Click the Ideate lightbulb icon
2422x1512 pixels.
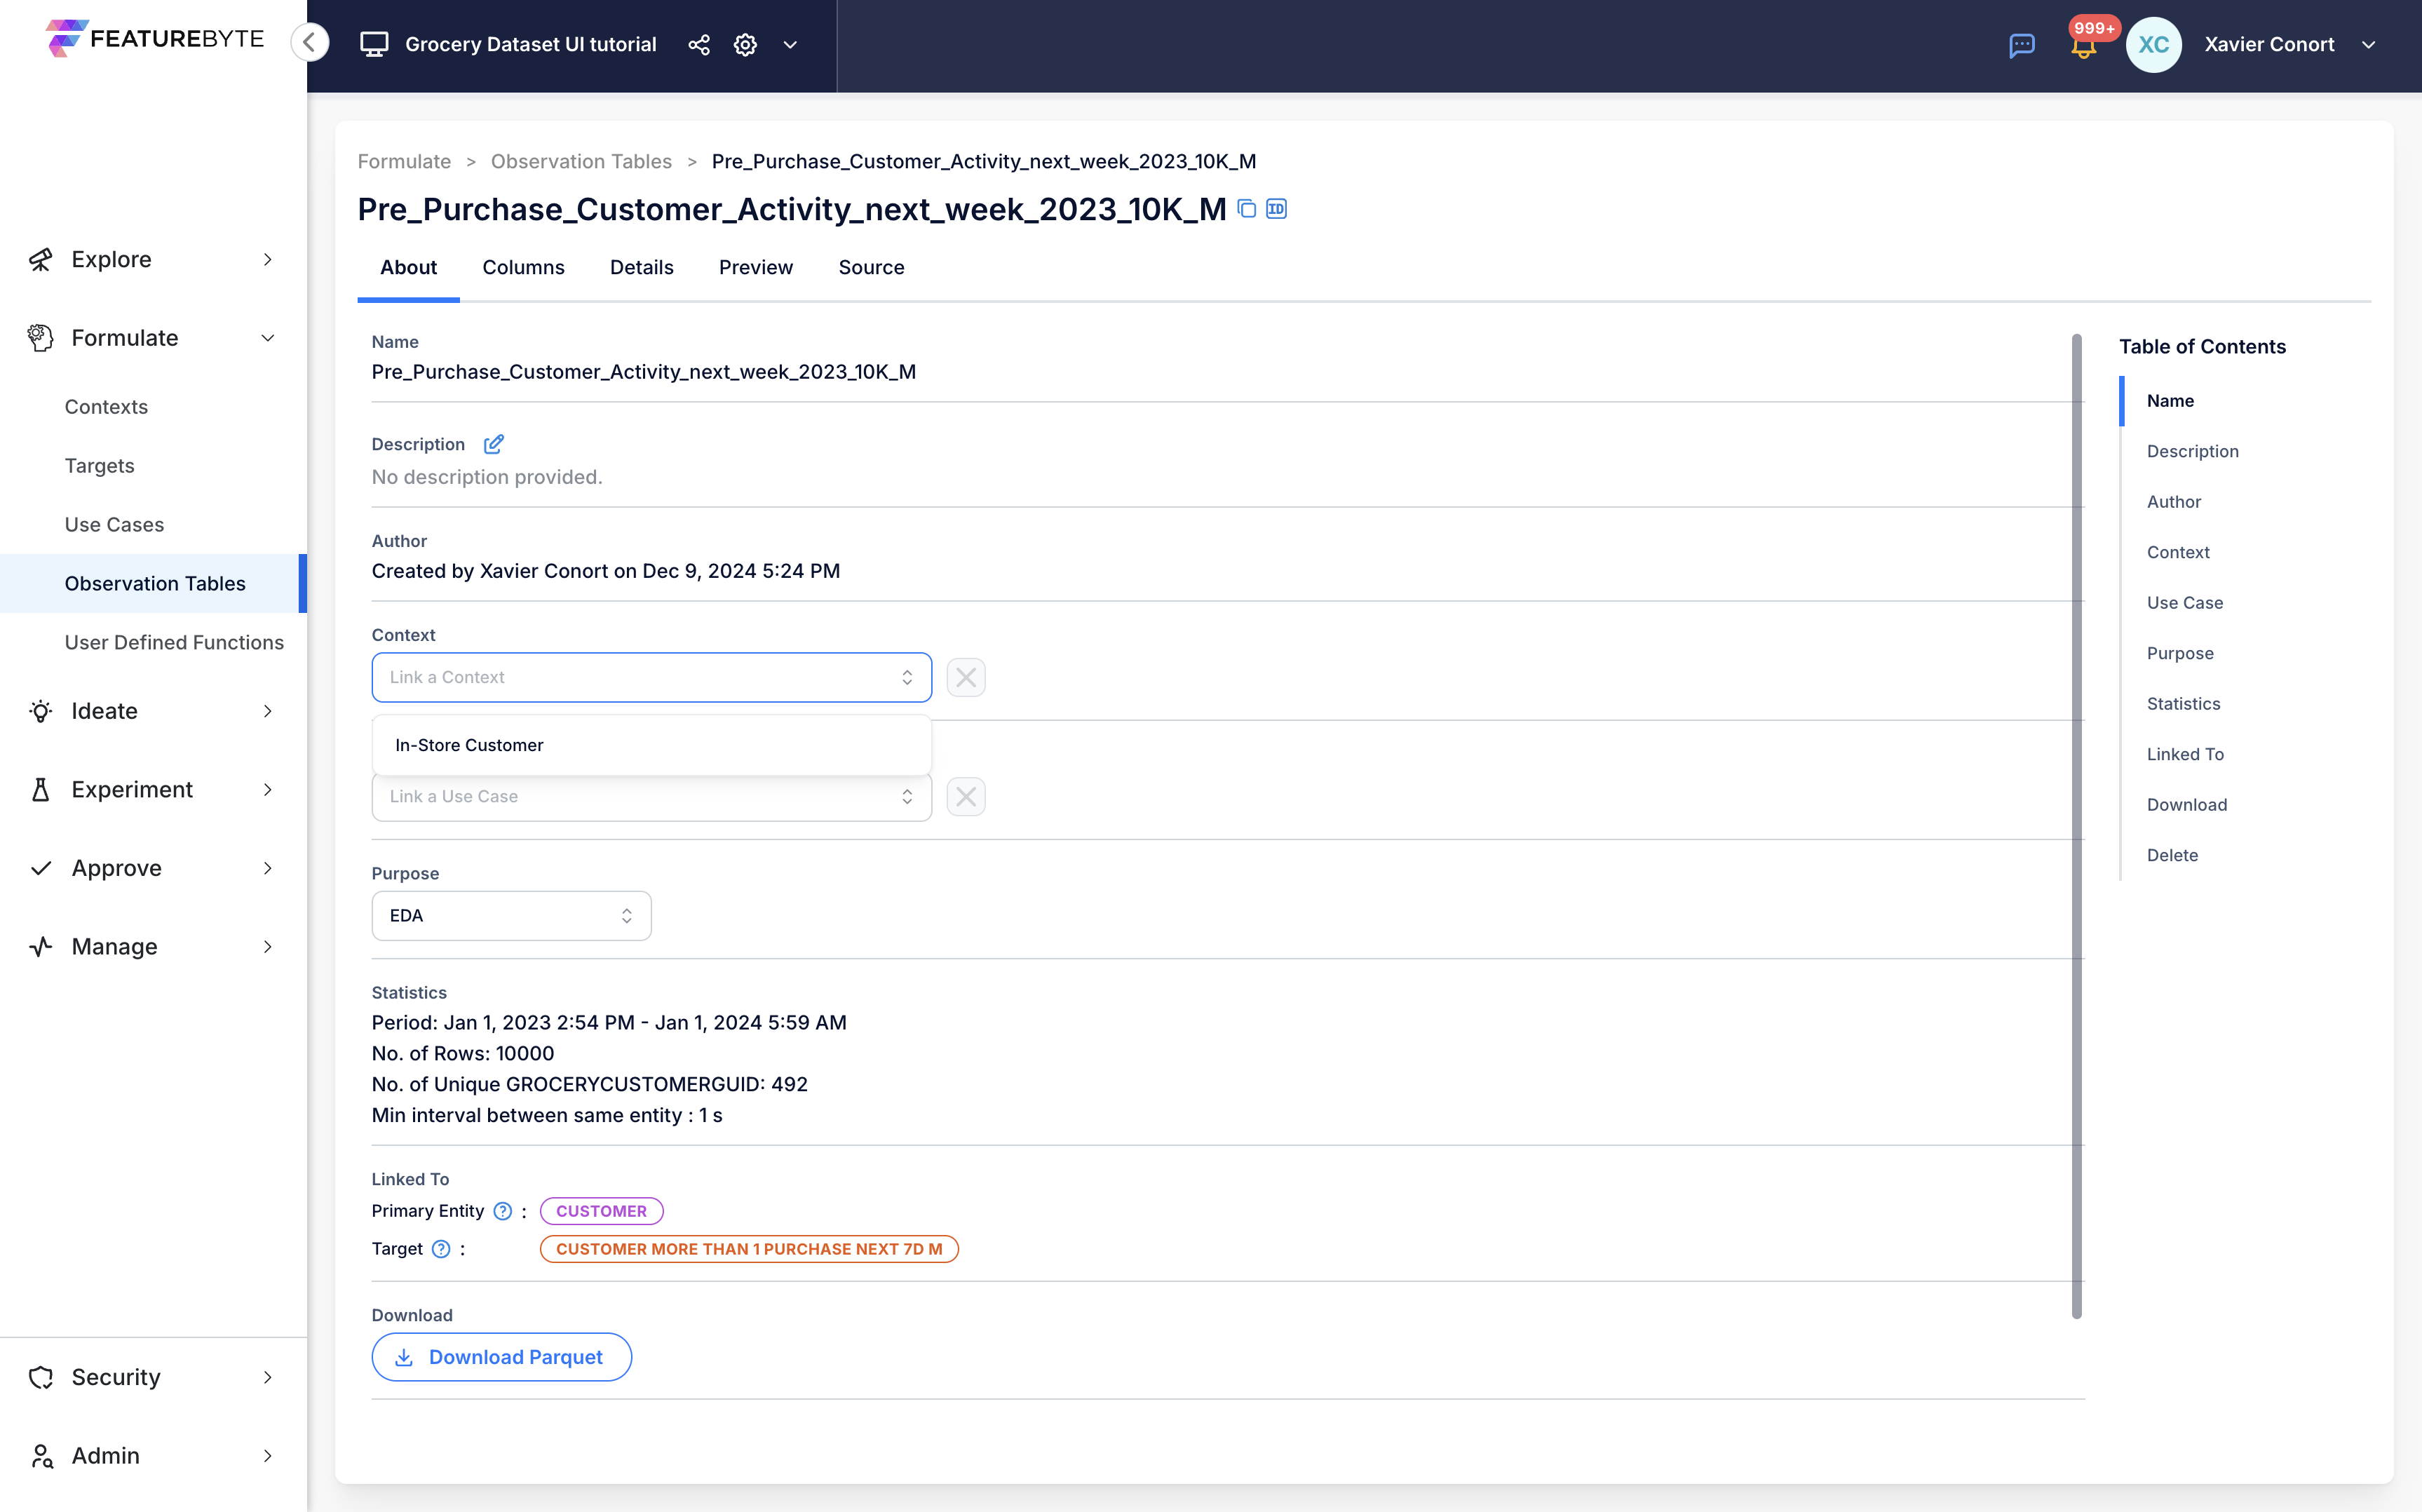pos(40,711)
